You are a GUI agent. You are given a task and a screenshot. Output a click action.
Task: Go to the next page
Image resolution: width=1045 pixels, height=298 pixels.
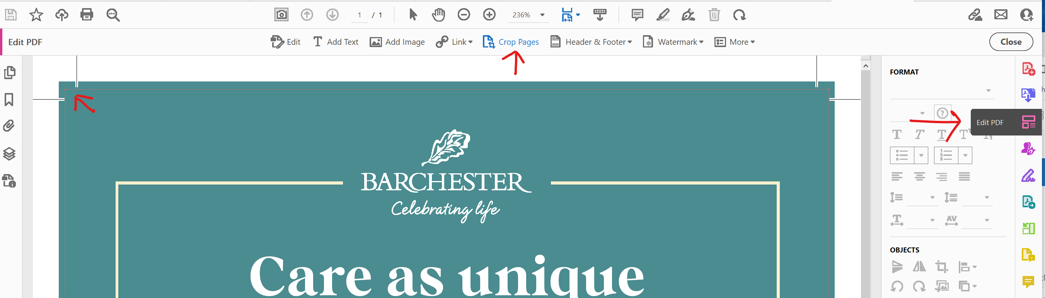point(332,15)
